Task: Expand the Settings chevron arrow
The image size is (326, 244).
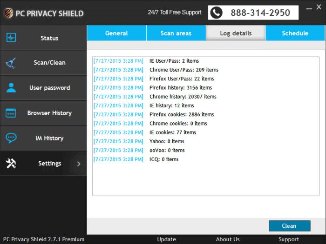Action: [x=79, y=164]
